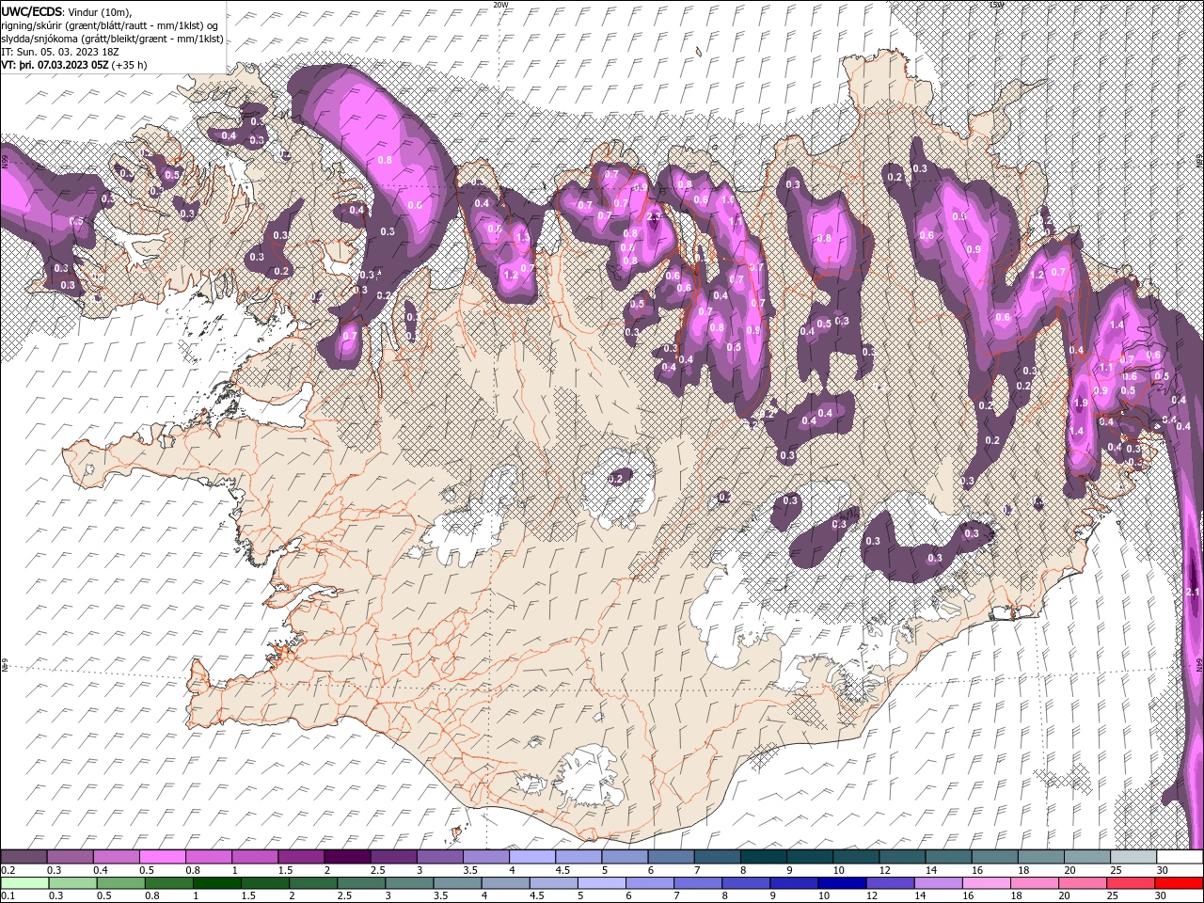This screenshot has height=903, width=1204.
Task: Select the lavender 4 snow scale swatch
Action: pos(531,857)
